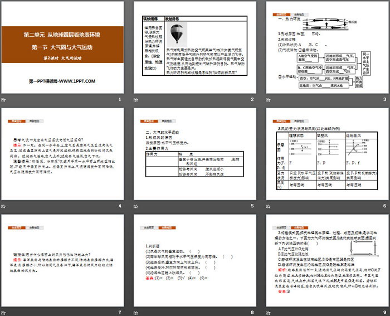Select slide 8 true/false questions
This screenshot has height=316, width=390.
[x=195, y=260]
